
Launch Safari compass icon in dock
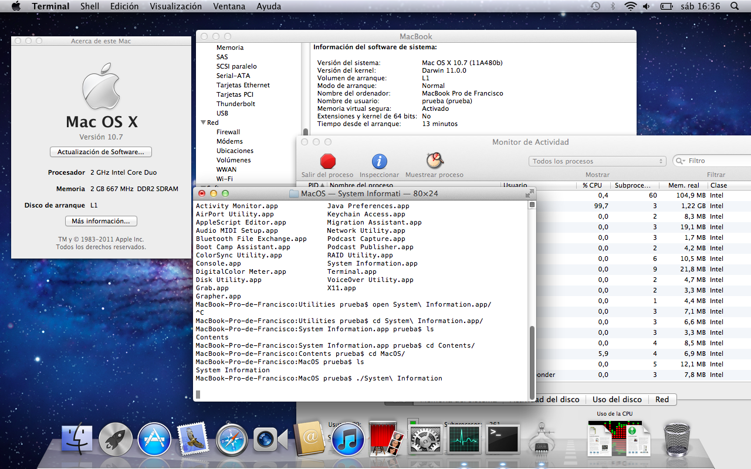click(232, 440)
